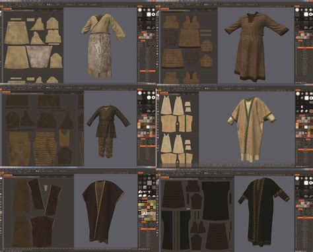This screenshot has height=252, width=313.
Task: Select white square brush in green-trim robe window
Action: [306, 98]
